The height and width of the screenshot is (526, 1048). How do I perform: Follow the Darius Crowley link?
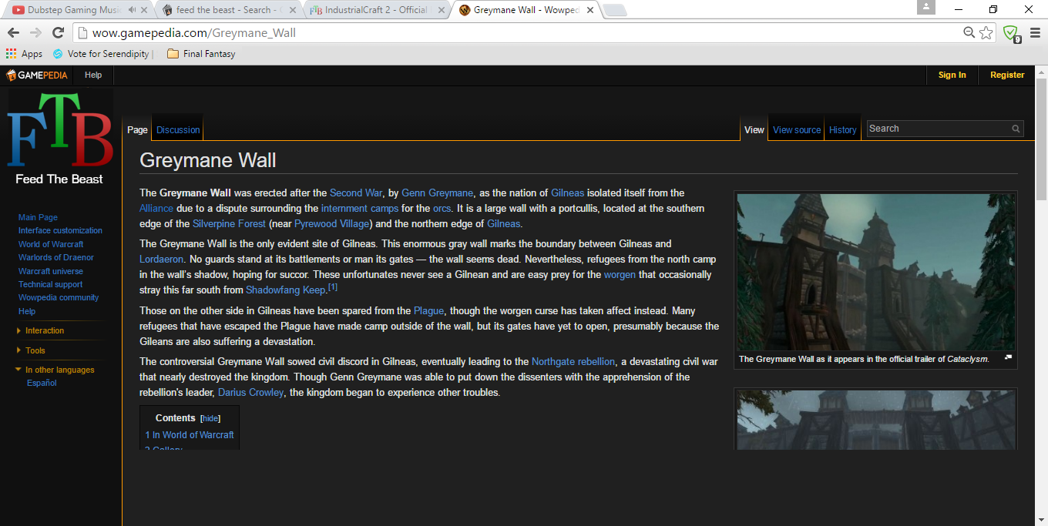[250, 392]
